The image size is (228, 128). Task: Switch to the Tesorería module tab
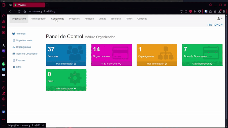(115, 19)
